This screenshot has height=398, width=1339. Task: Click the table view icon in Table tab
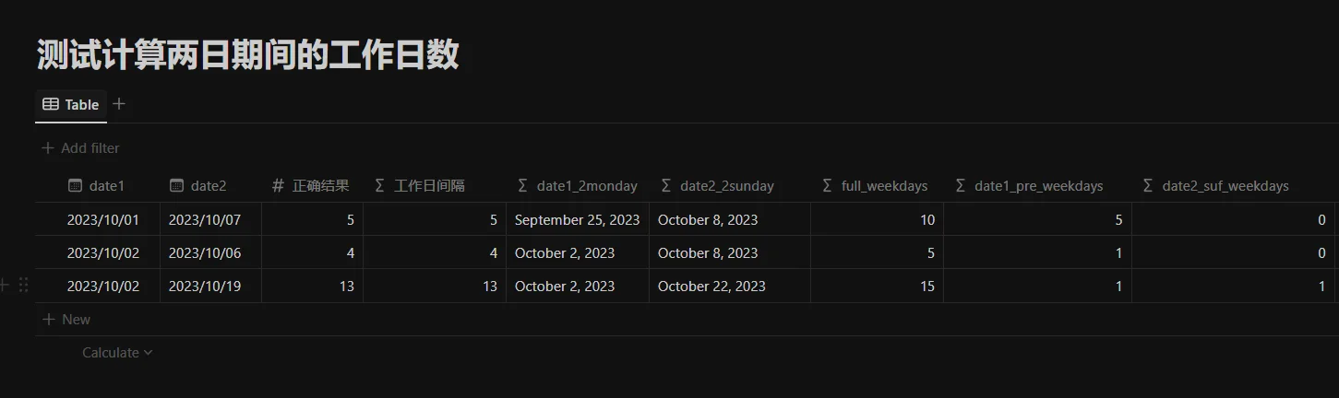pyautogui.click(x=51, y=104)
